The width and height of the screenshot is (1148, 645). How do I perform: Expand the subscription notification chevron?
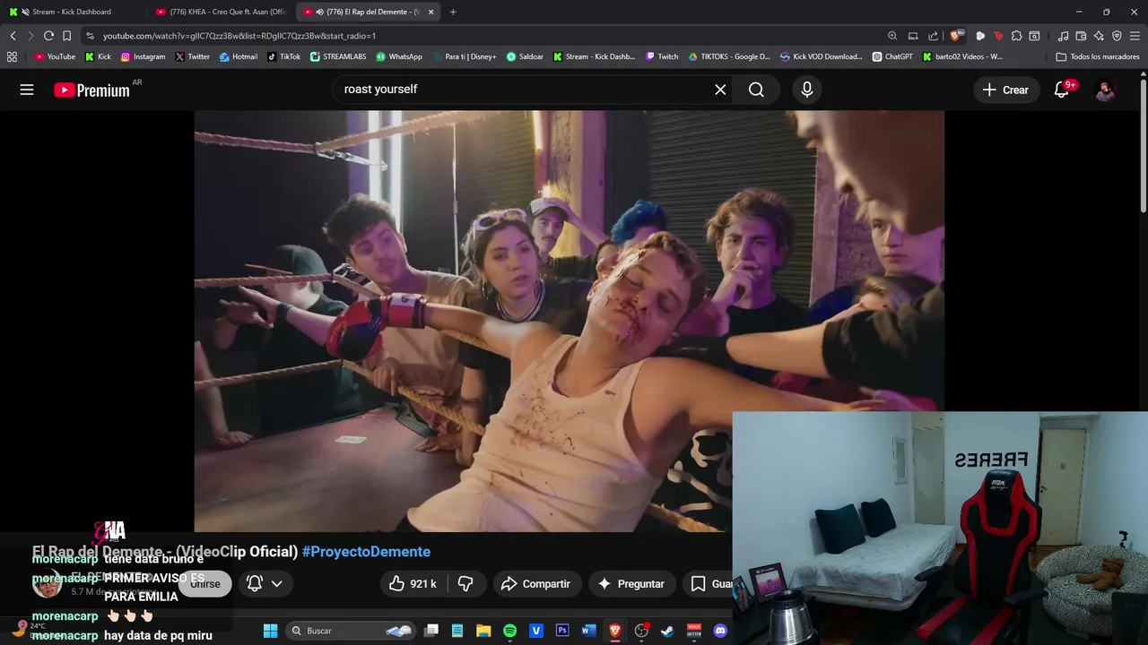click(277, 583)
